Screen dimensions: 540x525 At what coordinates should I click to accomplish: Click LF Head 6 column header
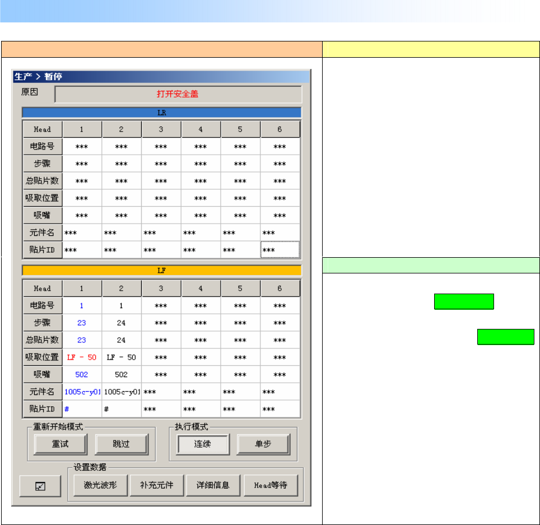tap(280, 289)
